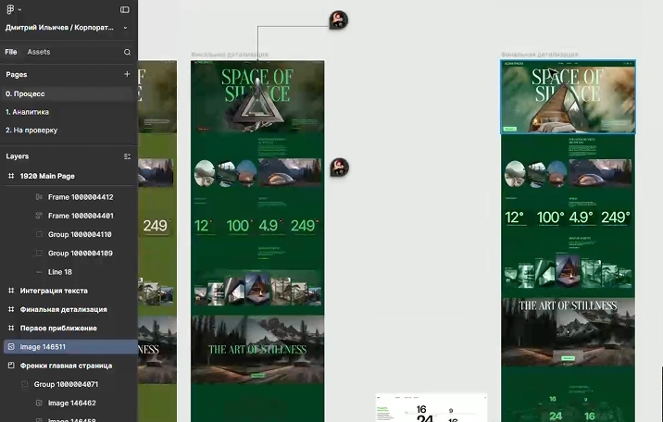
Task: Click the icon of Frame 1000004401 layer
Action: 39,216
